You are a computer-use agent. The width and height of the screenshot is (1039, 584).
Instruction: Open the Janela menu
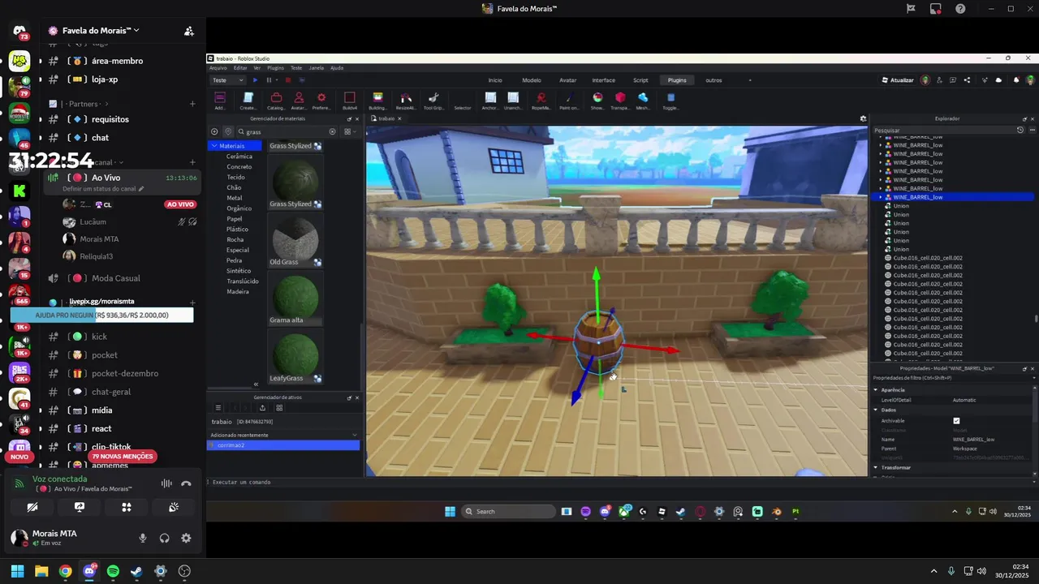pos(317,68)
